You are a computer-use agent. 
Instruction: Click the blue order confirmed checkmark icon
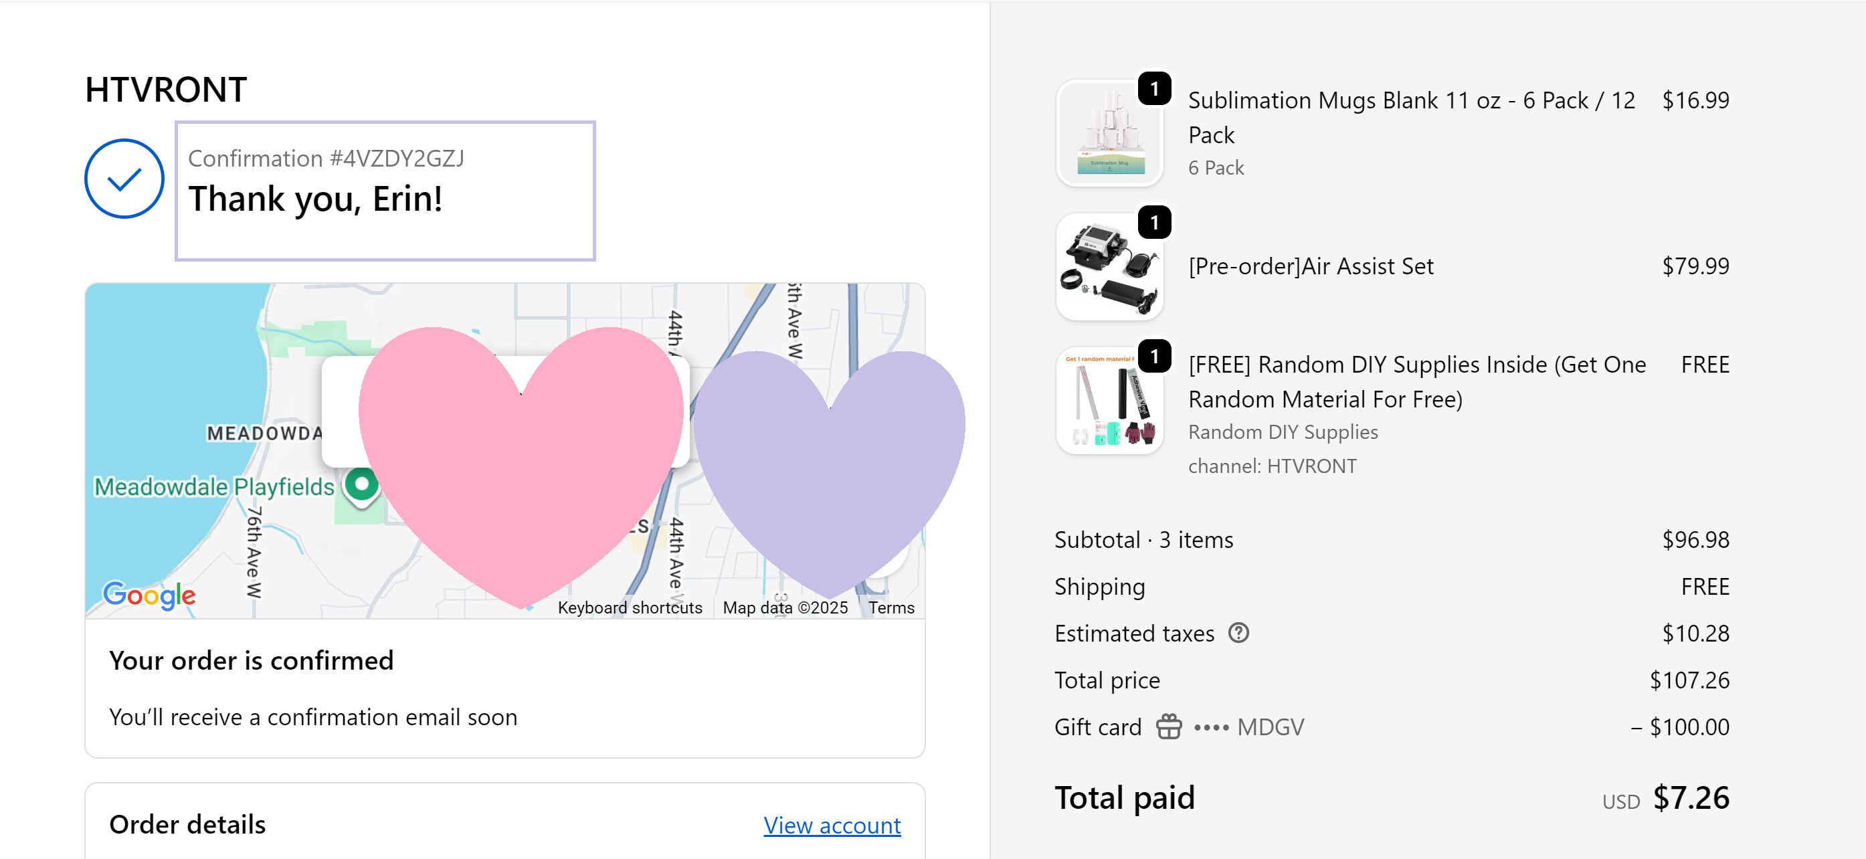click(x=124, y=179)
